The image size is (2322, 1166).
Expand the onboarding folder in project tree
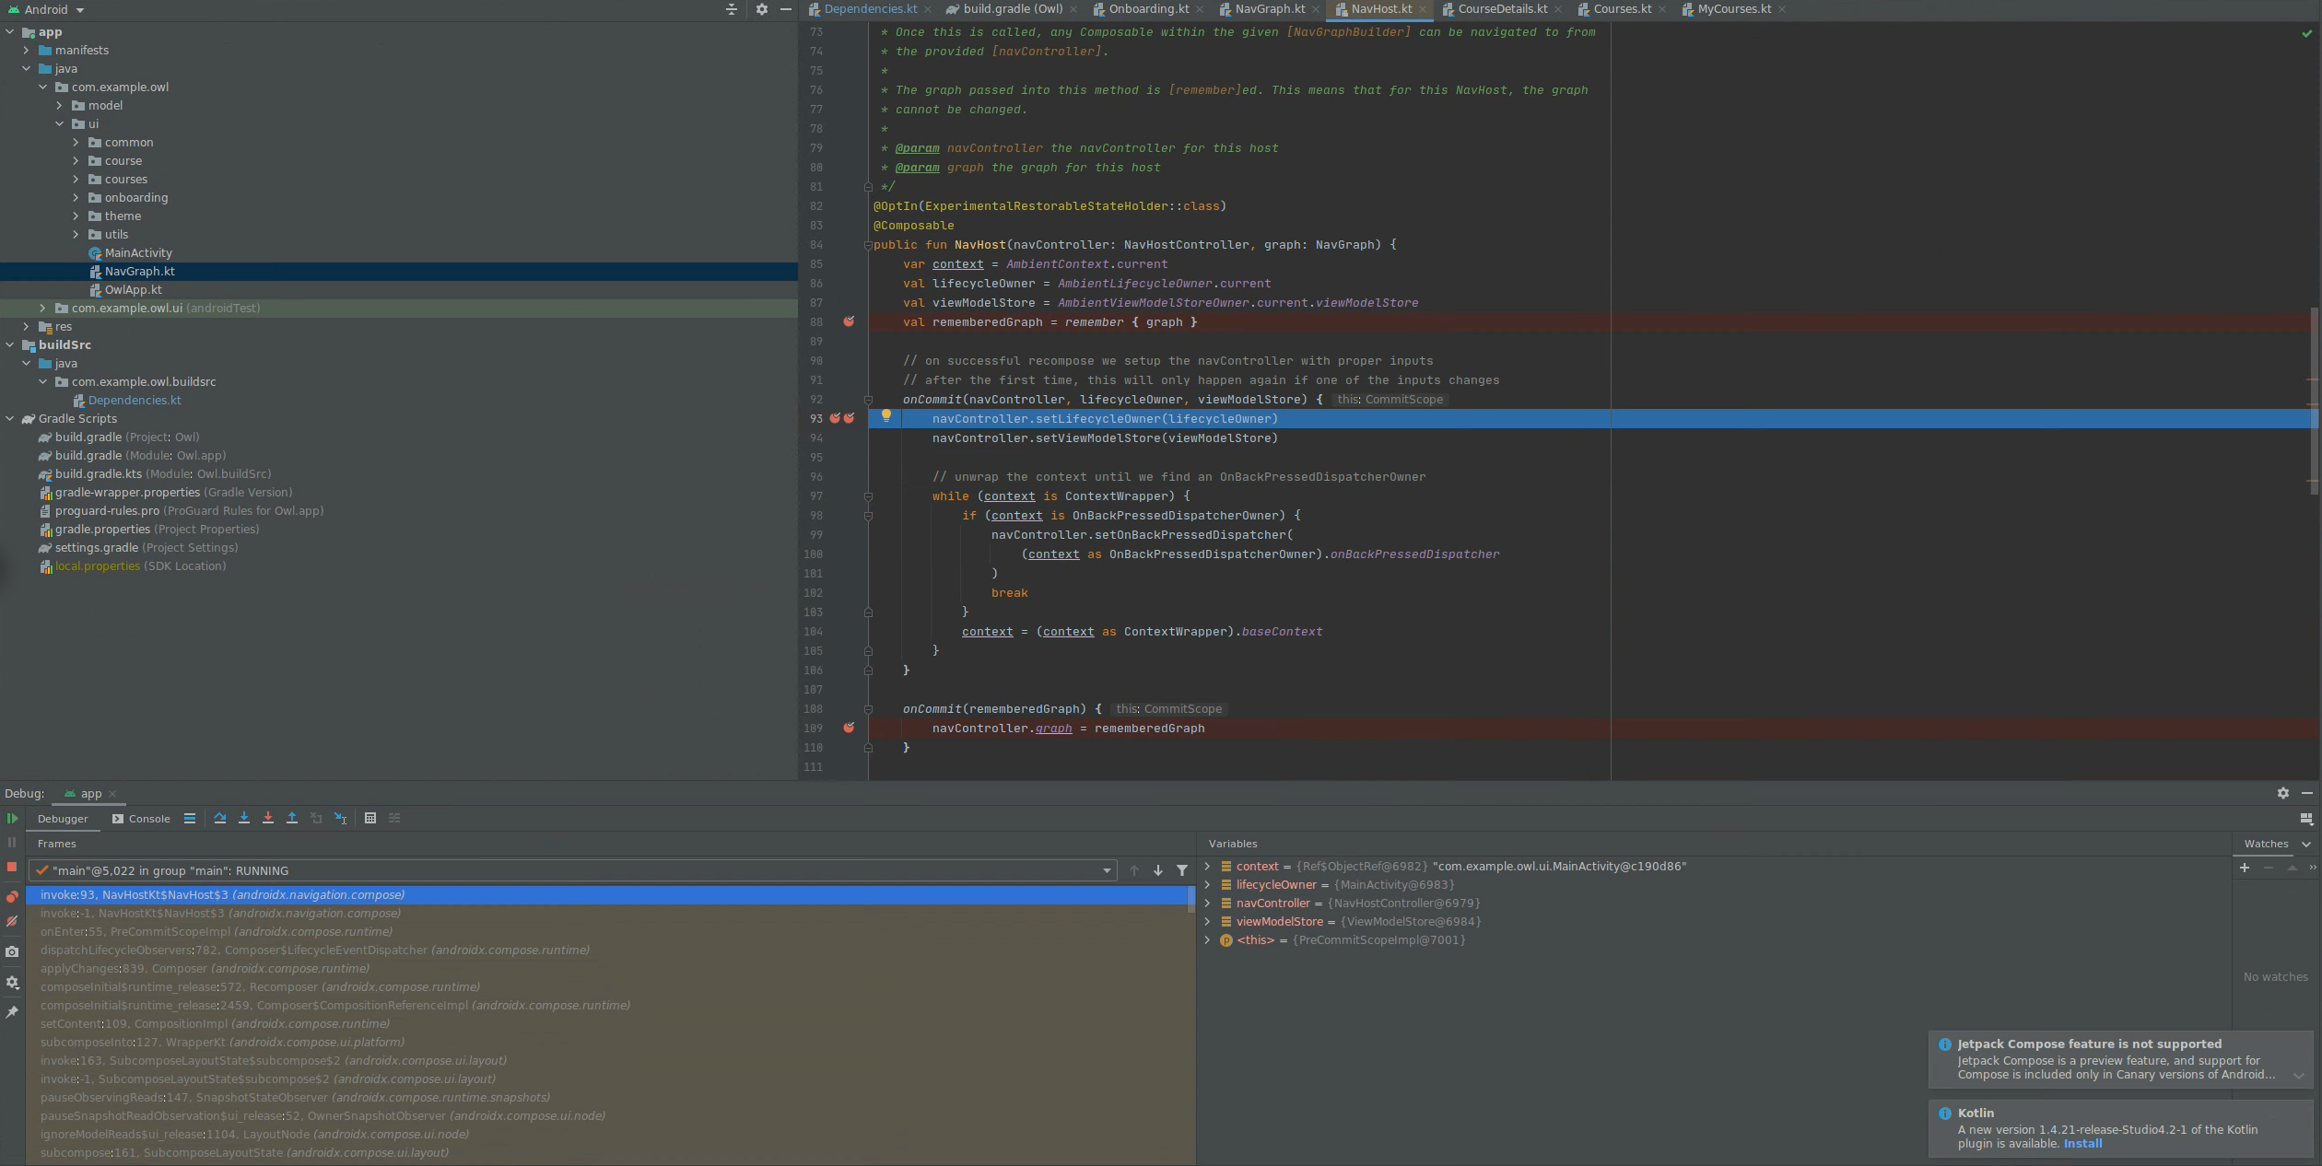(76, 197)
